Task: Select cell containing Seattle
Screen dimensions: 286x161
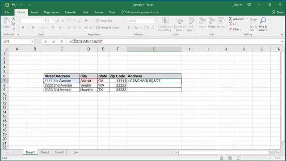Action: (x=88, y=85)
